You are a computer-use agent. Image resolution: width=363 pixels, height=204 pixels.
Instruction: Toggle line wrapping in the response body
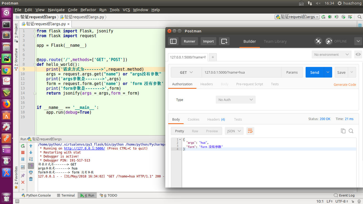tap(250, 131)
